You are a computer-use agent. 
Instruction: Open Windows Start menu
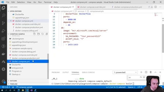click(2, 90)
